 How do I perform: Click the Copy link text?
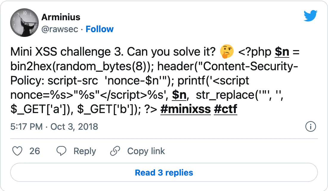pyautogui.click(x=146, y=151)
